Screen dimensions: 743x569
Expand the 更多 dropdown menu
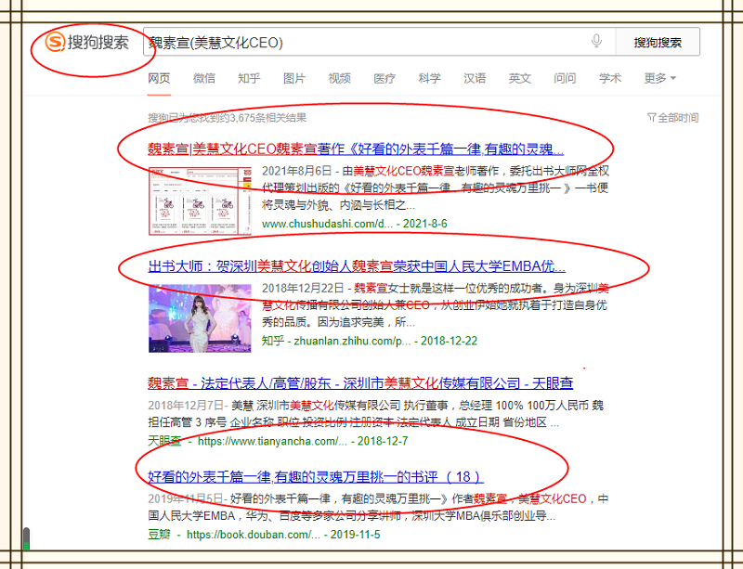click(659, 79)
